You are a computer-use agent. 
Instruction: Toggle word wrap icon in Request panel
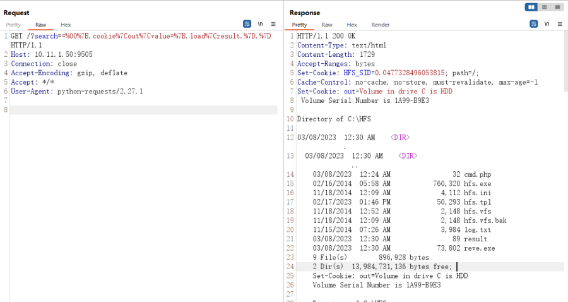coord(247,24)
